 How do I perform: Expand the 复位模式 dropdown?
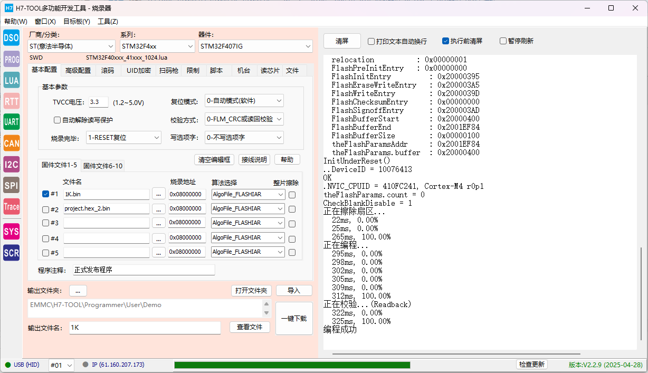pos(244,101)
